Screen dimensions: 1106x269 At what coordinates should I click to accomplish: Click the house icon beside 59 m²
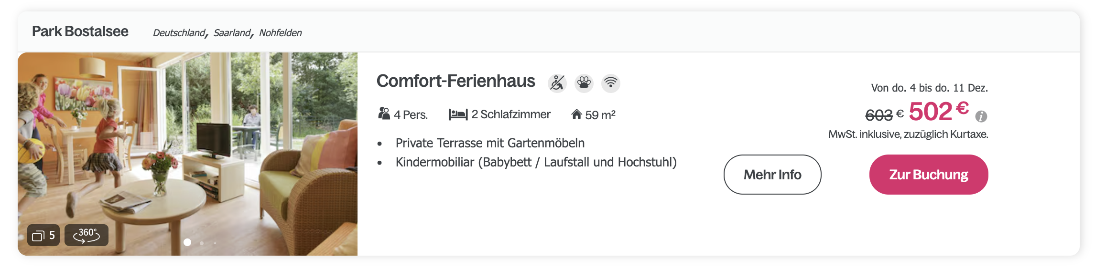click(x=576, y=114)
